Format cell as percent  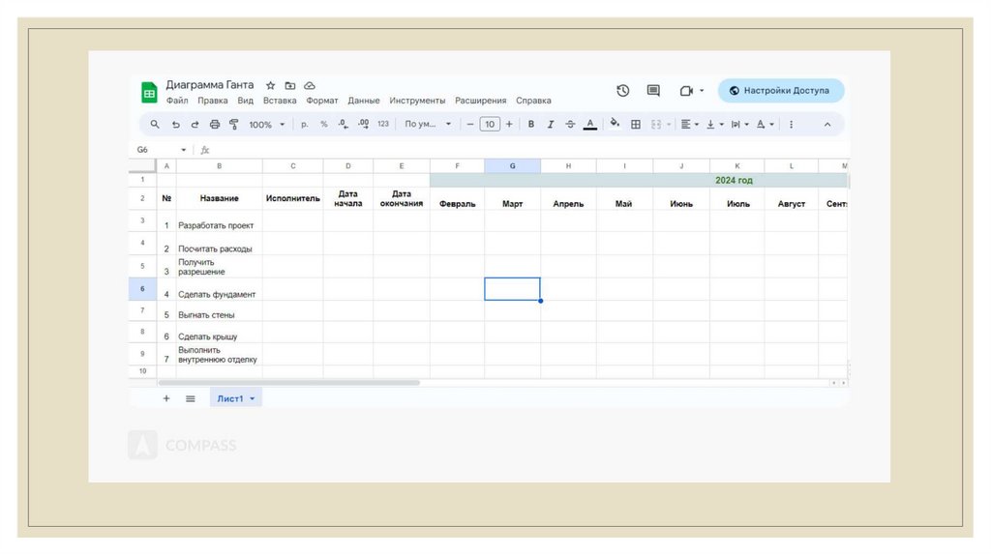click(x=323, y=125)
